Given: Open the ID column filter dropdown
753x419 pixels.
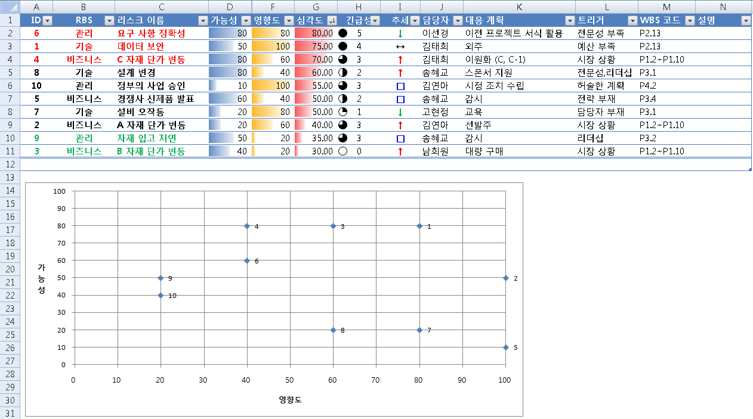Looking at the screenshot, I should [48, 20].
